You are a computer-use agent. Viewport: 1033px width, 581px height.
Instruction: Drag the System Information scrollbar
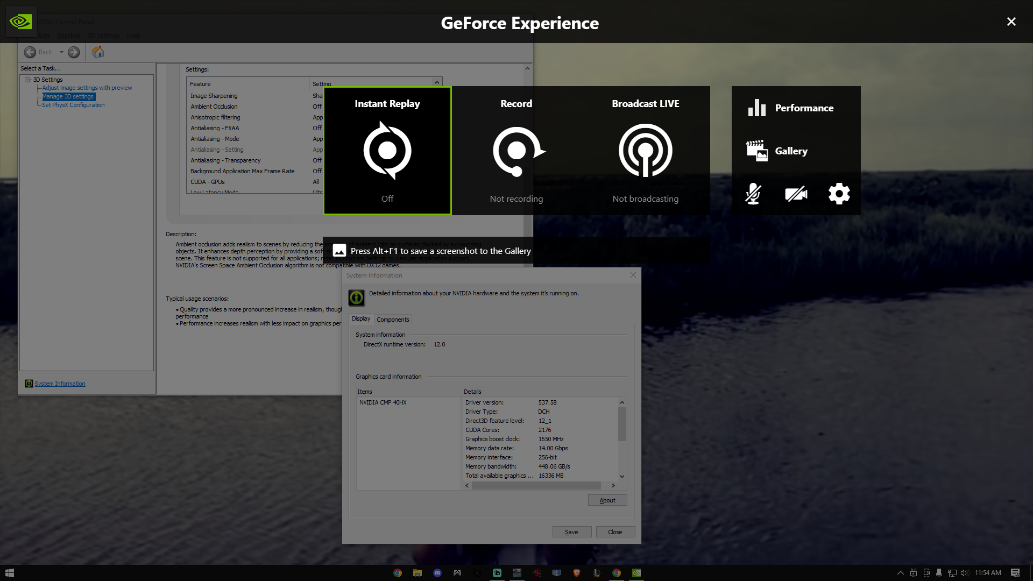pos(621,425)
